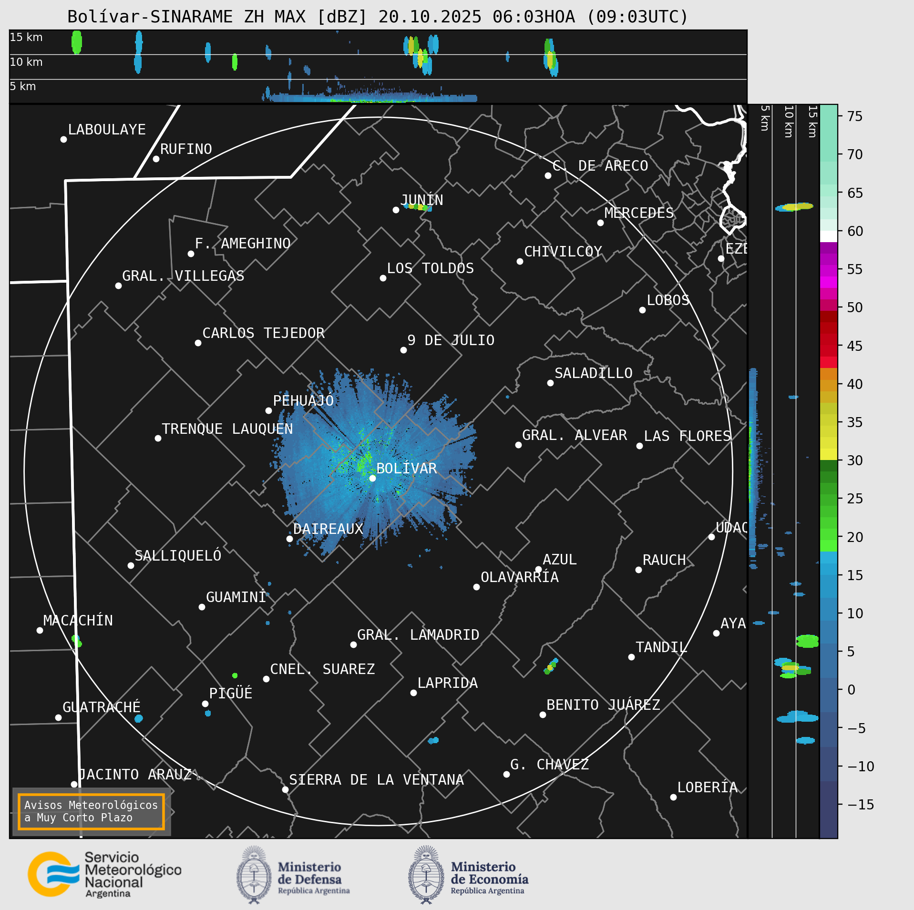Image resolution: width=914 pixels, height=910 pixels.
Task: Click the BOLÍVAR city label
Action: click(x=407, y=468)
